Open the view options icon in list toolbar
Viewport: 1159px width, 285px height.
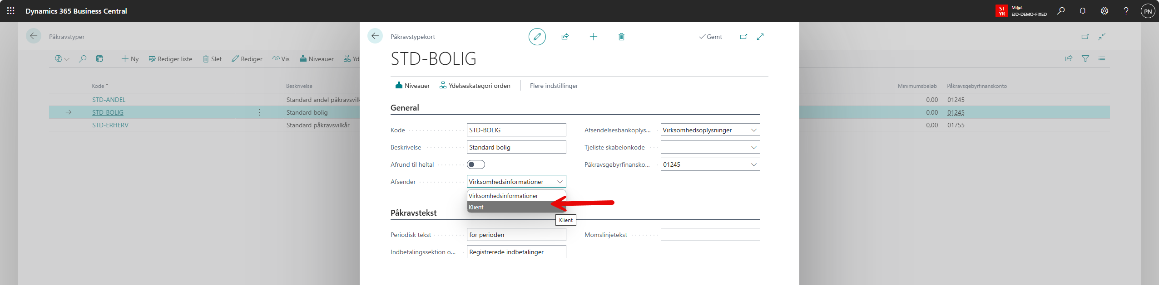62,59
